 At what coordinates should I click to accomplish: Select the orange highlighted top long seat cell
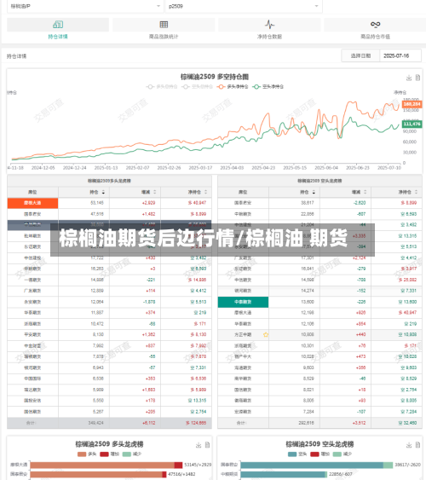[x=32, y=203]
